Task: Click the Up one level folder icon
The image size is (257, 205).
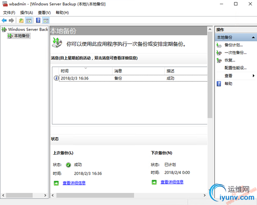Action: coord(21,20)
